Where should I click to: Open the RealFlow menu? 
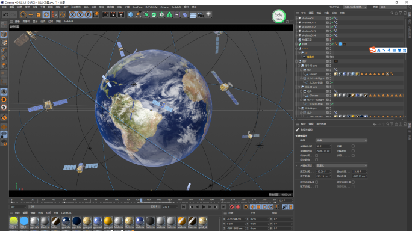click(x=137, y=7)
